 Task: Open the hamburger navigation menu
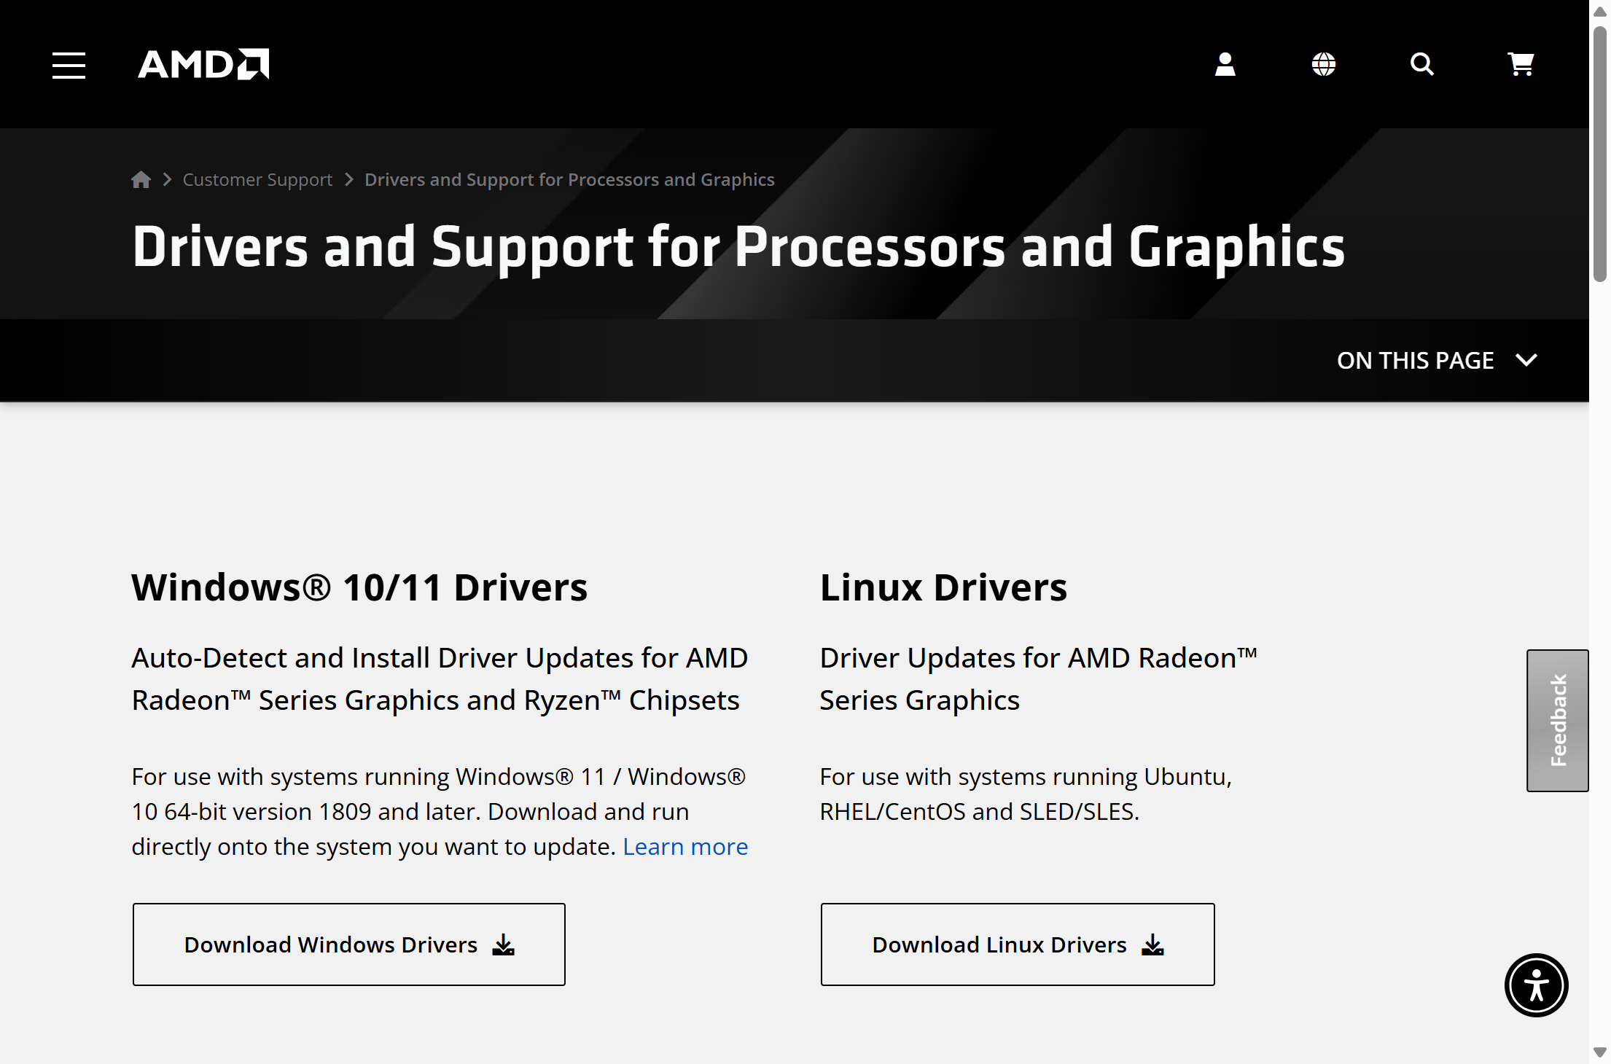(x=69, y=65)
